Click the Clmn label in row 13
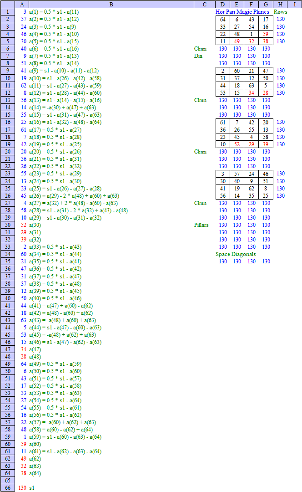This screenshot has width=302, height=492. tap(200, 100)
